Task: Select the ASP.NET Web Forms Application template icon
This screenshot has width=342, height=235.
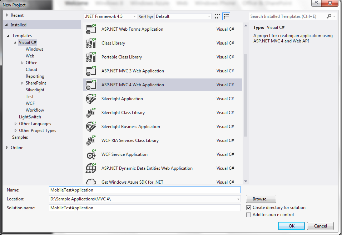Action: pyautogui.click(x=90, y=29)
